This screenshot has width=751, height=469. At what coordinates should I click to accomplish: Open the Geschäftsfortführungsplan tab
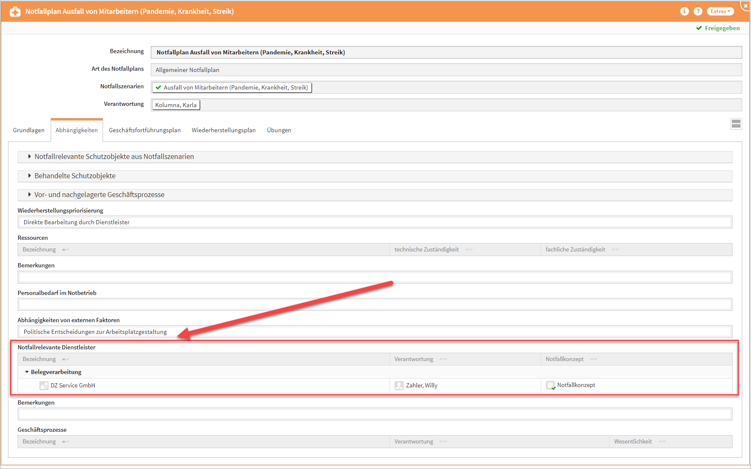[x=145, y=130]
